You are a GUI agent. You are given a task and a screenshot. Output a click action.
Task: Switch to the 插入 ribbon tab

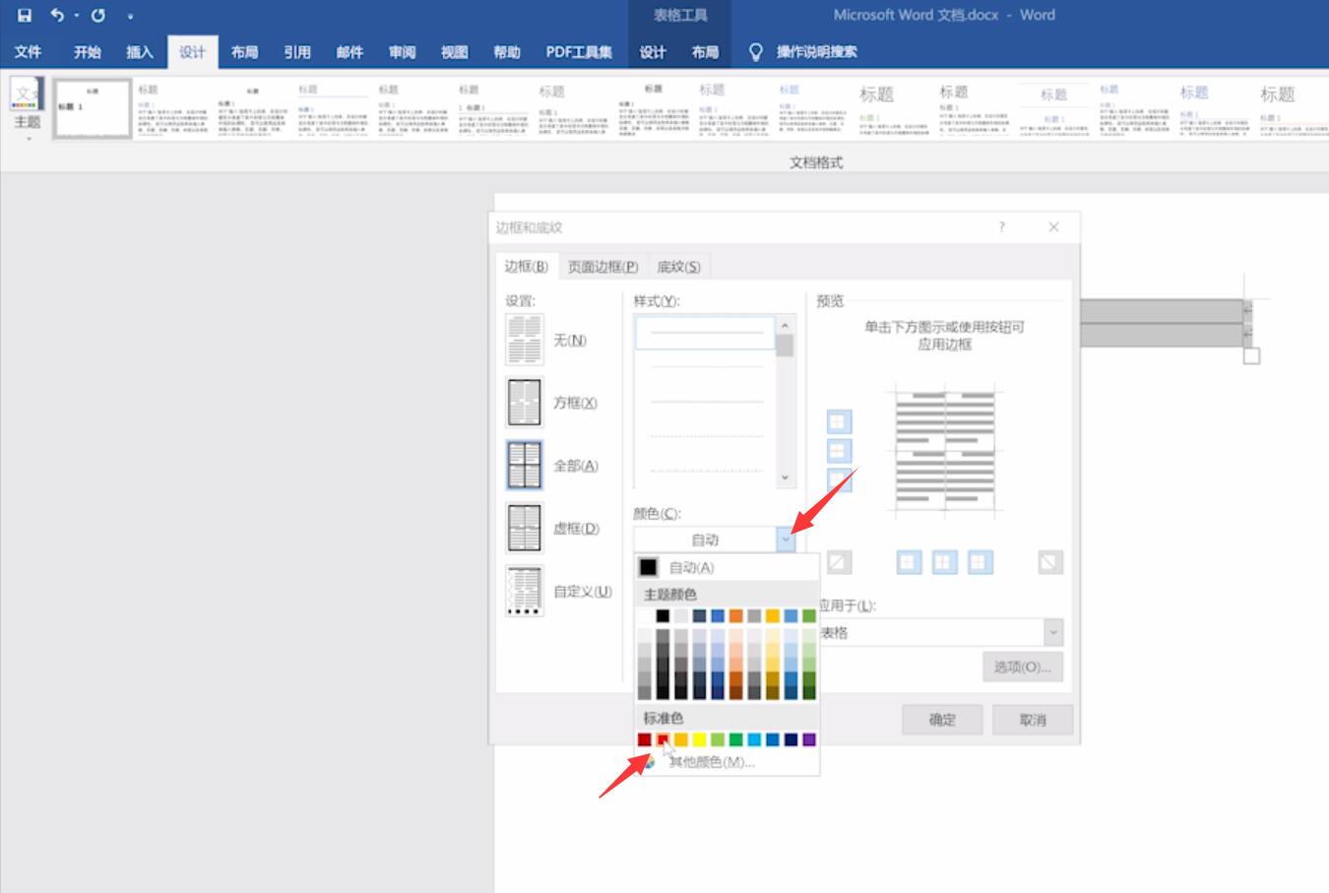140,51
